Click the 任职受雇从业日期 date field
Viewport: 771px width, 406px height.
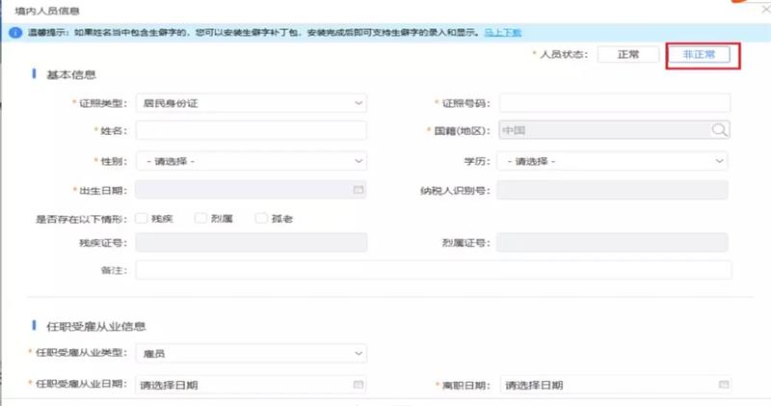[252, 385]
